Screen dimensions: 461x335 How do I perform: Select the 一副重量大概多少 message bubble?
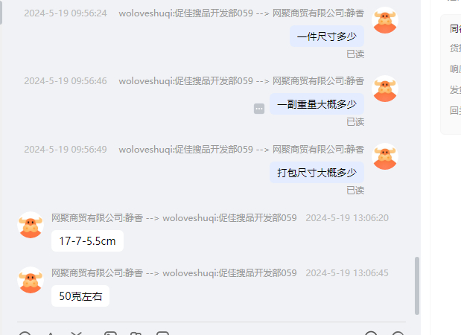tap(317, 104)
